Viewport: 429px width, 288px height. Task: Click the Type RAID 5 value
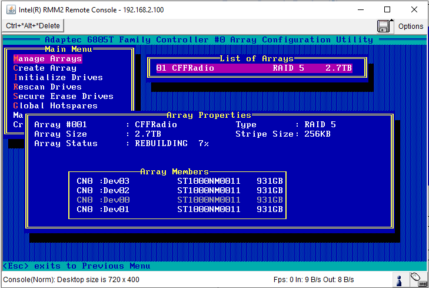320,124
